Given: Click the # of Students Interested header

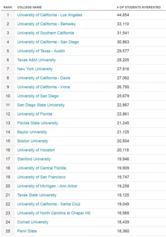Looking at the screenshot, I should tap(139, 7).
